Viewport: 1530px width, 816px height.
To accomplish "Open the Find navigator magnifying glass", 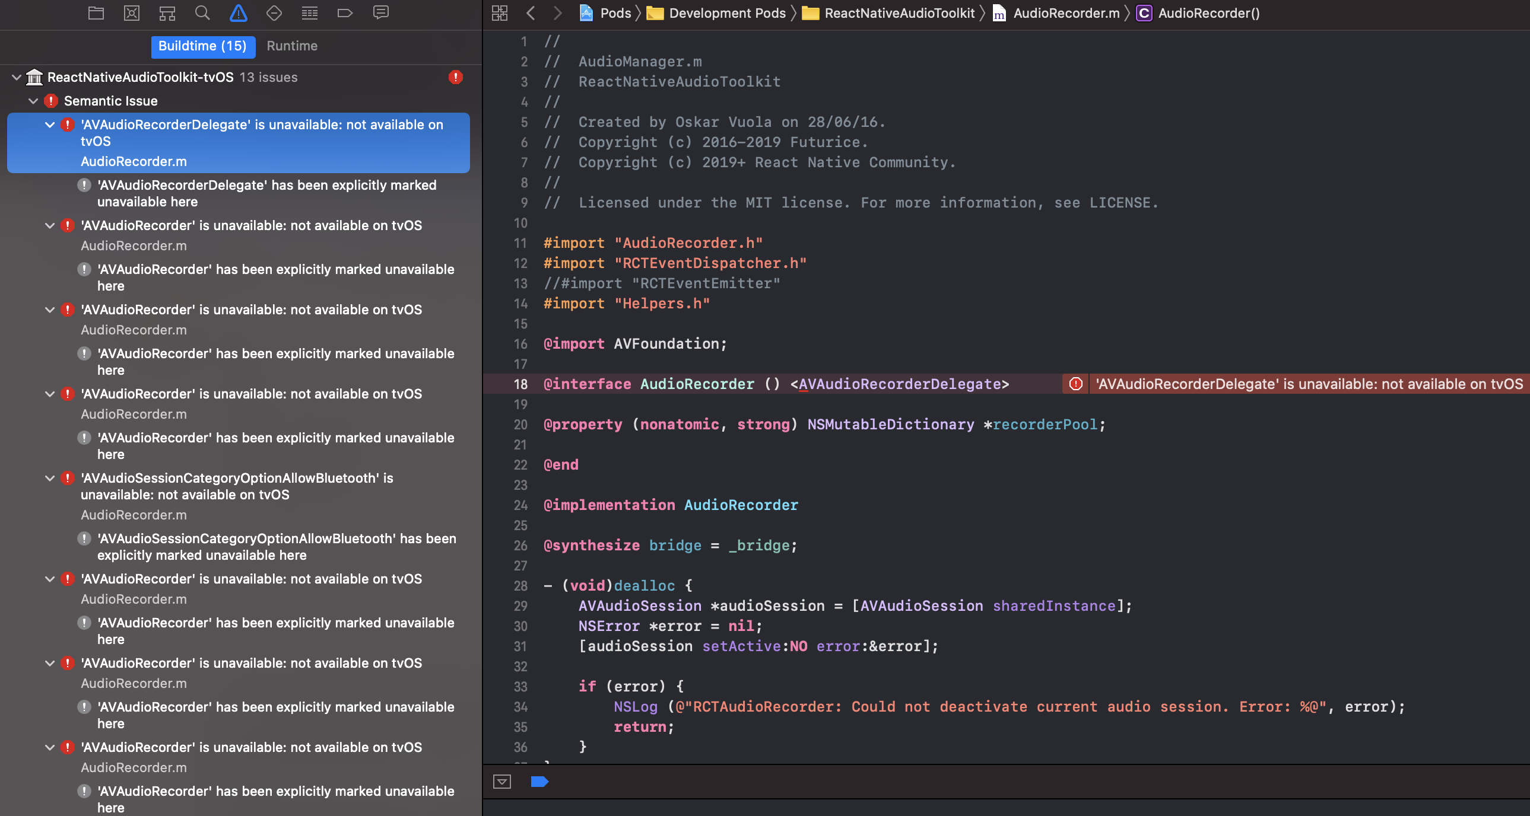I will click(202, 12).
